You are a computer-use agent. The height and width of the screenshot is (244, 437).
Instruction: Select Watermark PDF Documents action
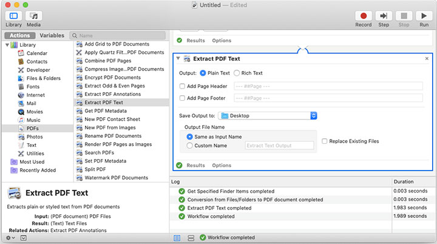point(116,178)
